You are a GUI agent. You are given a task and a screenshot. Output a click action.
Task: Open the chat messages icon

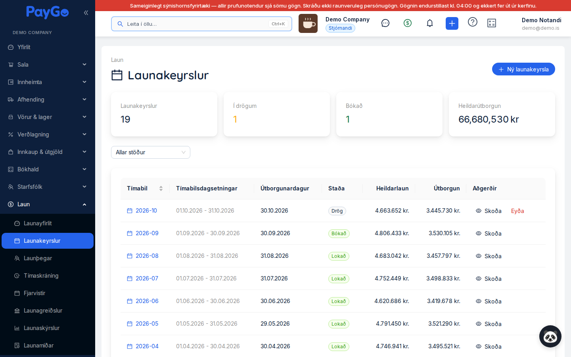[385, 23]
